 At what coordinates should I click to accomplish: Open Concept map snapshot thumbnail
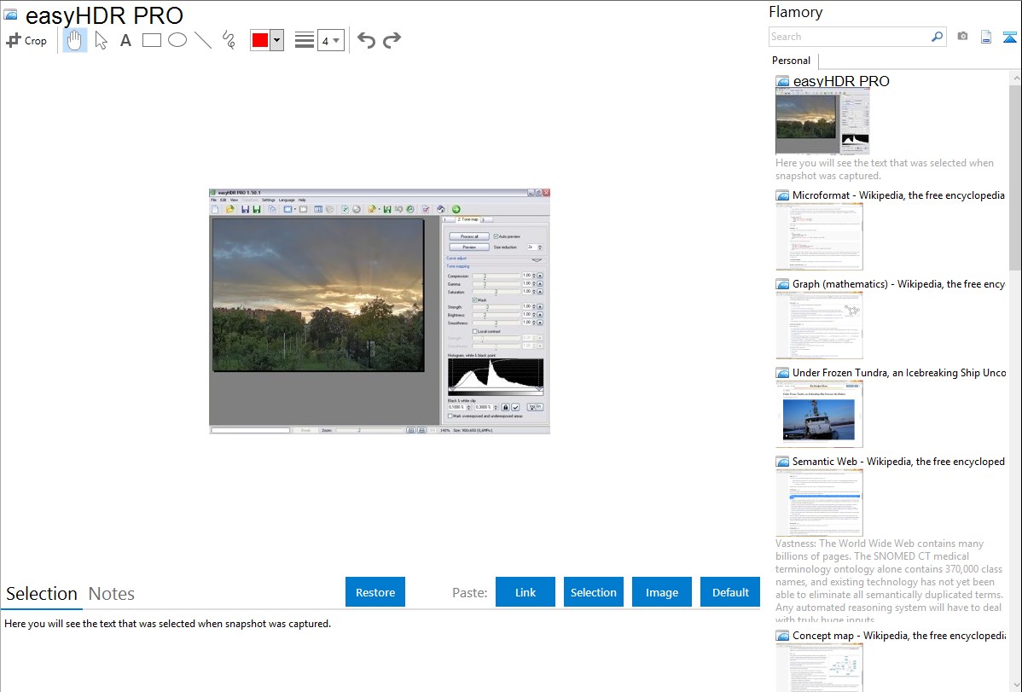[x=819, y=667]
